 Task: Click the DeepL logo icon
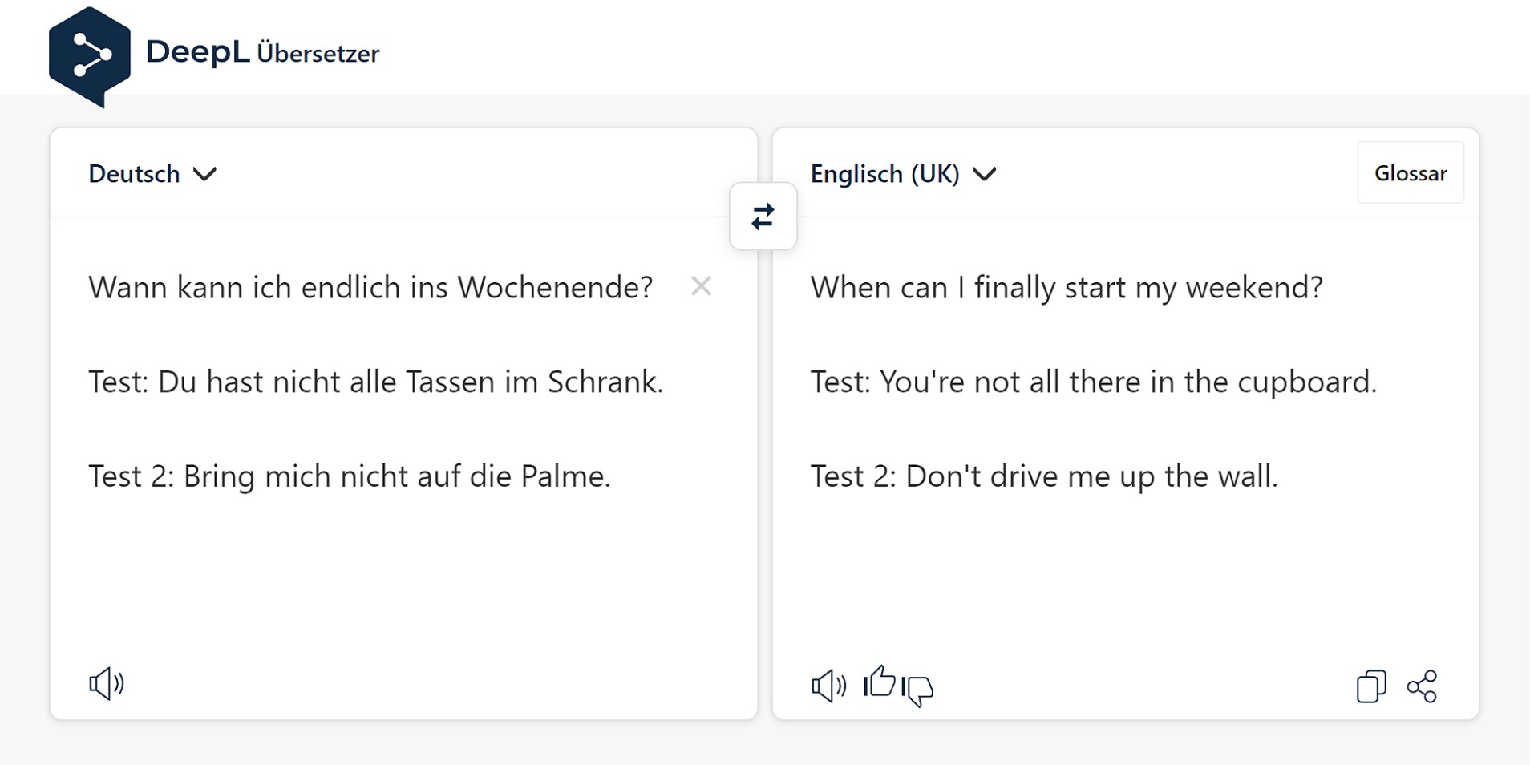pos(89,55)
